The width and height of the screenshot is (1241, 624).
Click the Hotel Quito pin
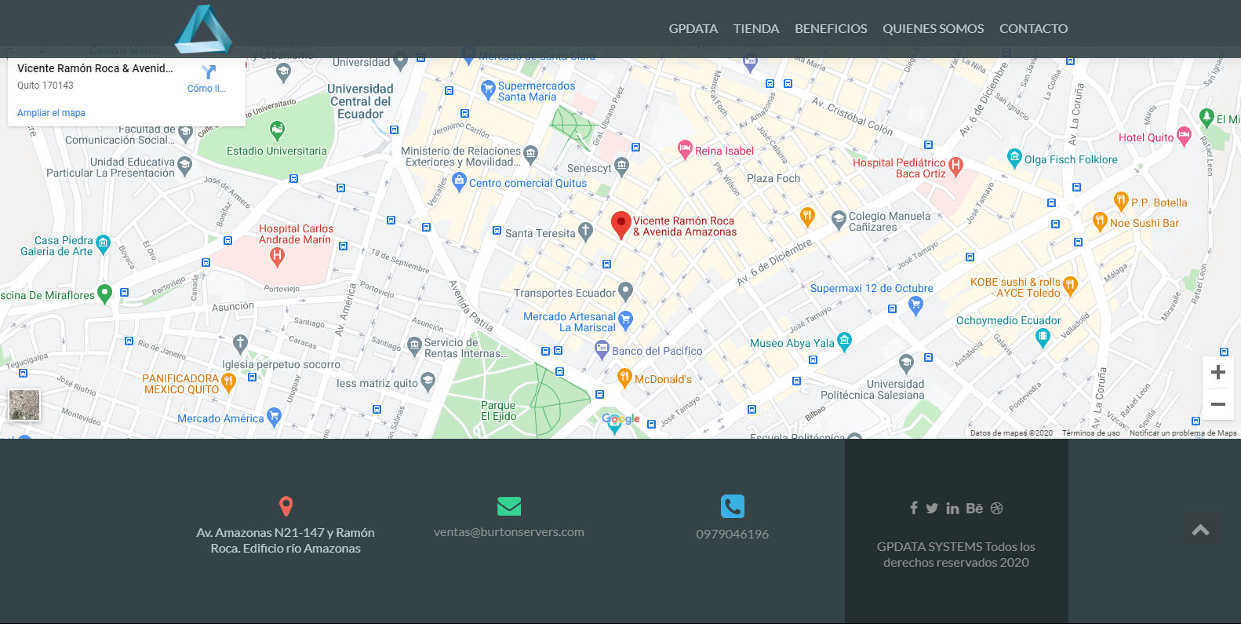[1184, 136]
